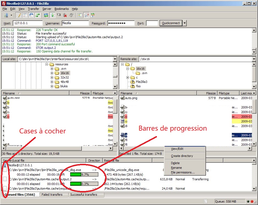
Task: Click the local resources folder icon
Action: coord(52,64)
